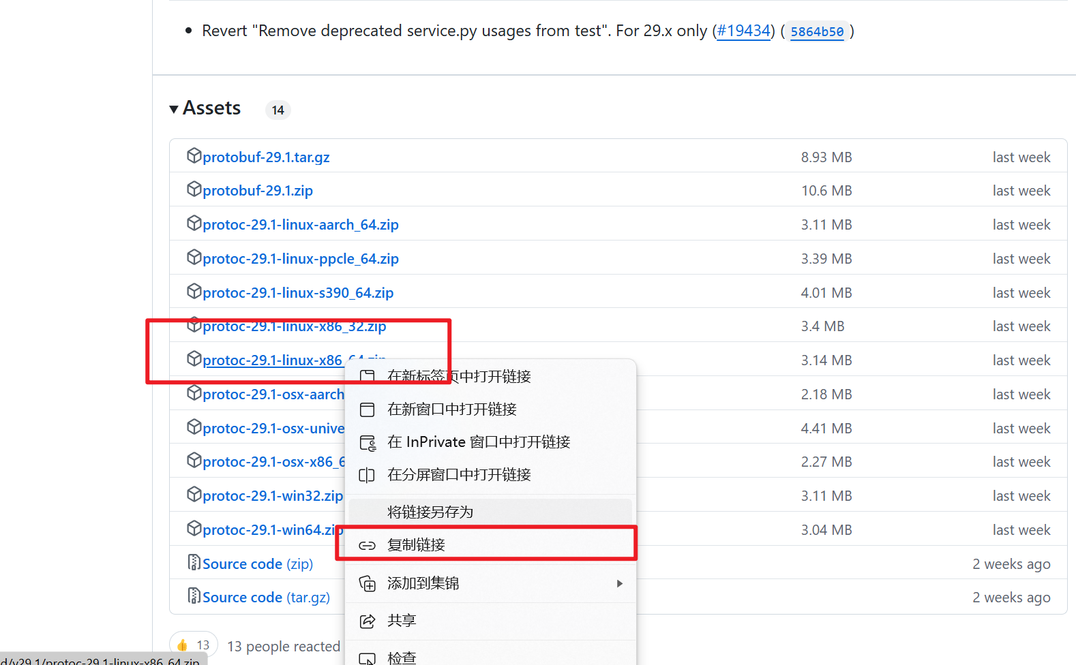This screenshot has height=665, width=1076.
Task: Click the file-zip icon beside Source code (zip)
Action: [194, 563]
